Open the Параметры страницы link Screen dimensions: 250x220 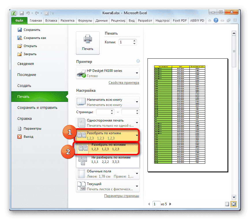(x=122, y=195)
